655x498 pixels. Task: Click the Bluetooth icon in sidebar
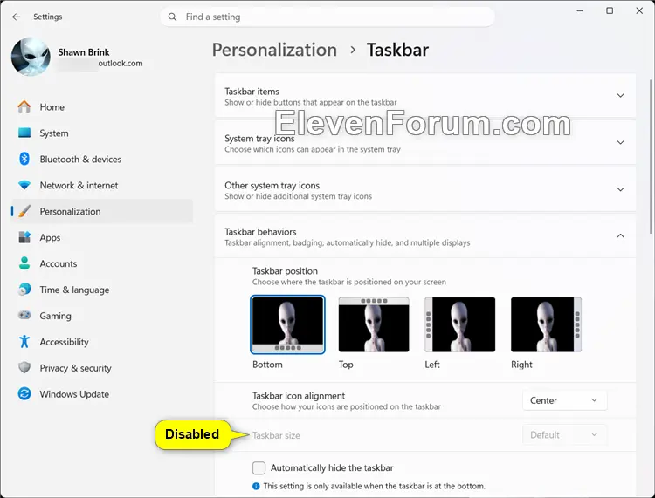point(24,159)
